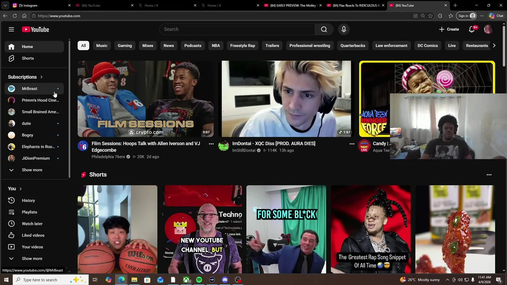The height and width of the screenshot is (285, 507).
Task: Focus the YouTube search field
Action: 238,29
